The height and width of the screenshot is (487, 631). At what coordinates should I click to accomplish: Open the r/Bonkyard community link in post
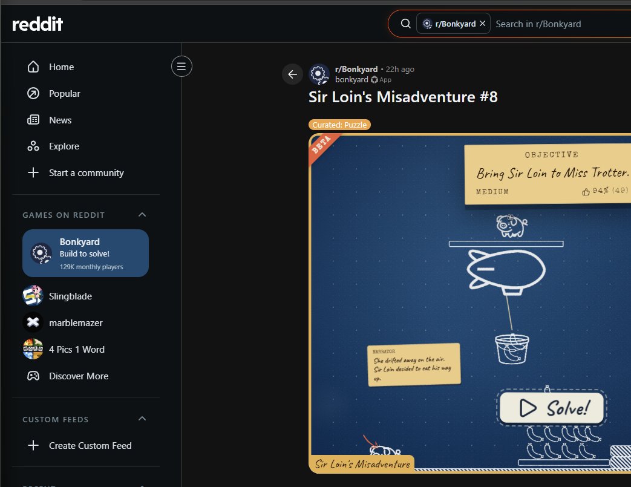click(356, 69)
